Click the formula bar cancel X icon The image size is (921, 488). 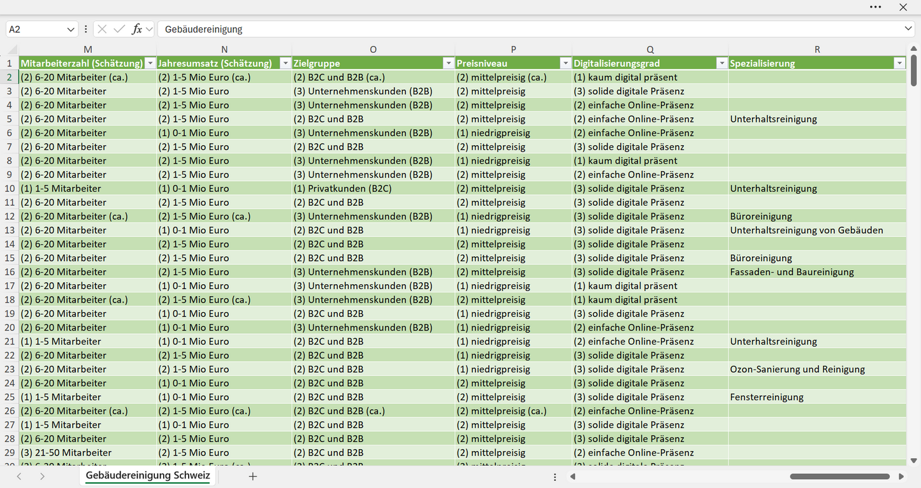(102, 29)
